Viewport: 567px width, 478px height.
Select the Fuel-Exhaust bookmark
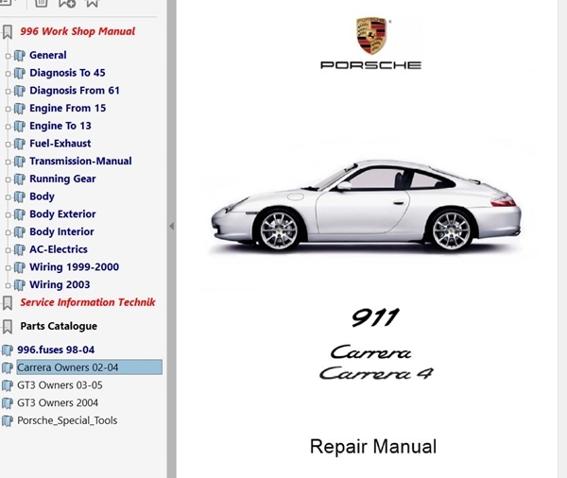coord(60,144)
